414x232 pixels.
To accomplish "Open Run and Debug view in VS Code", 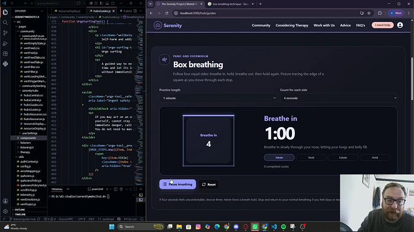I will (5, 43).
